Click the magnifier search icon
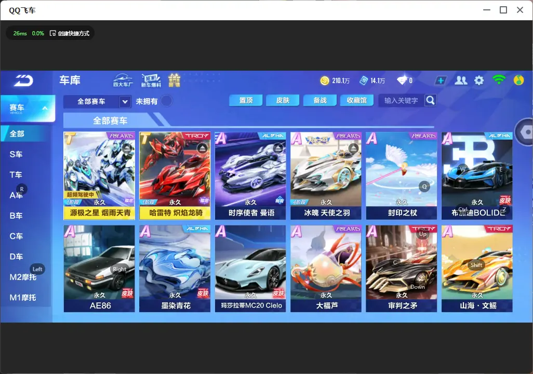This screenshot has height=374, width=533. click(x=430, y=100)
